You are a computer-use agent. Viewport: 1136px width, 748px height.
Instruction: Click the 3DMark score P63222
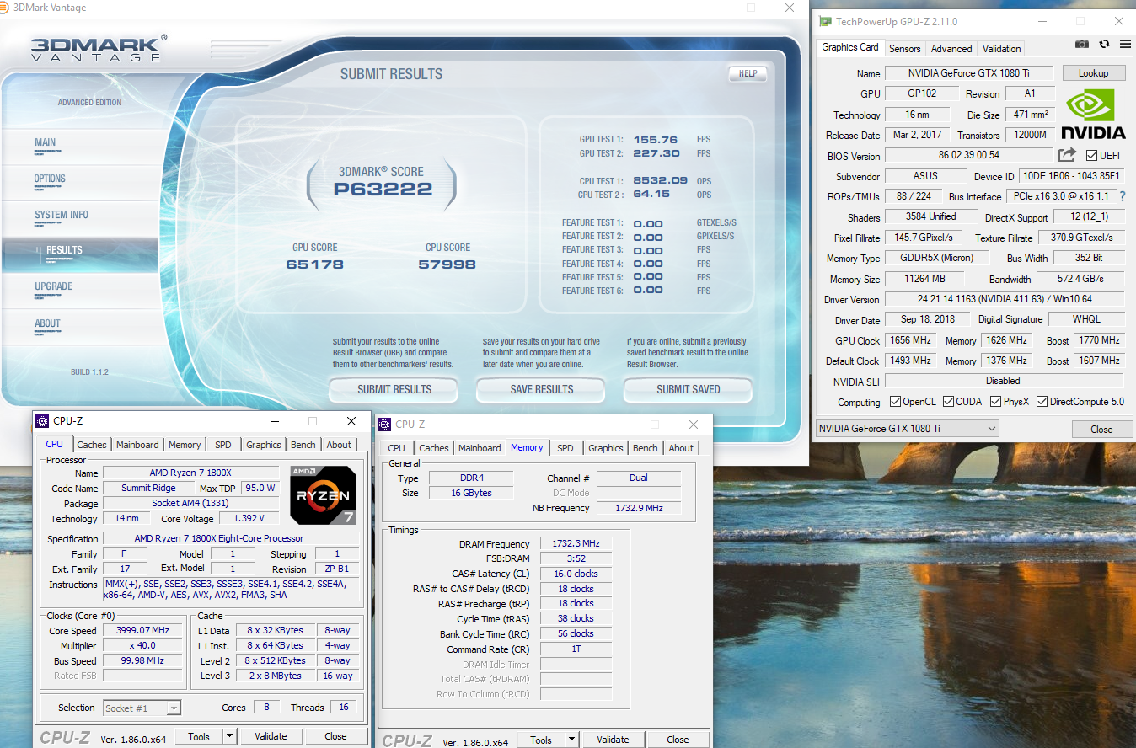click(x=383, y=189)
